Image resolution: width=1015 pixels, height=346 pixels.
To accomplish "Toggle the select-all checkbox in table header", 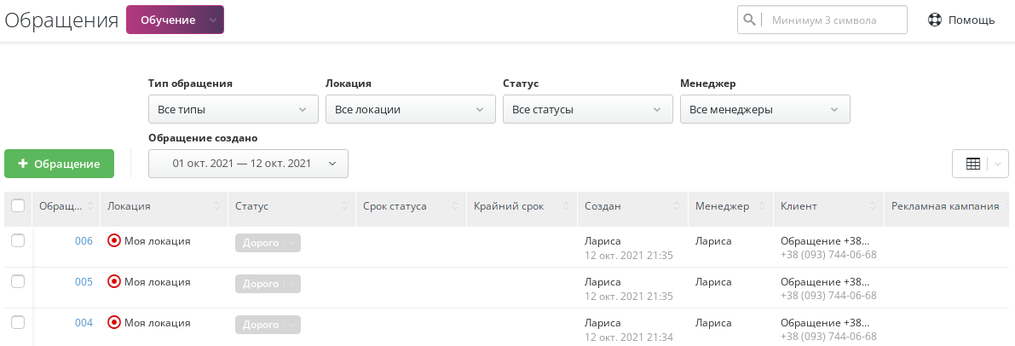I will coord(18,206).
